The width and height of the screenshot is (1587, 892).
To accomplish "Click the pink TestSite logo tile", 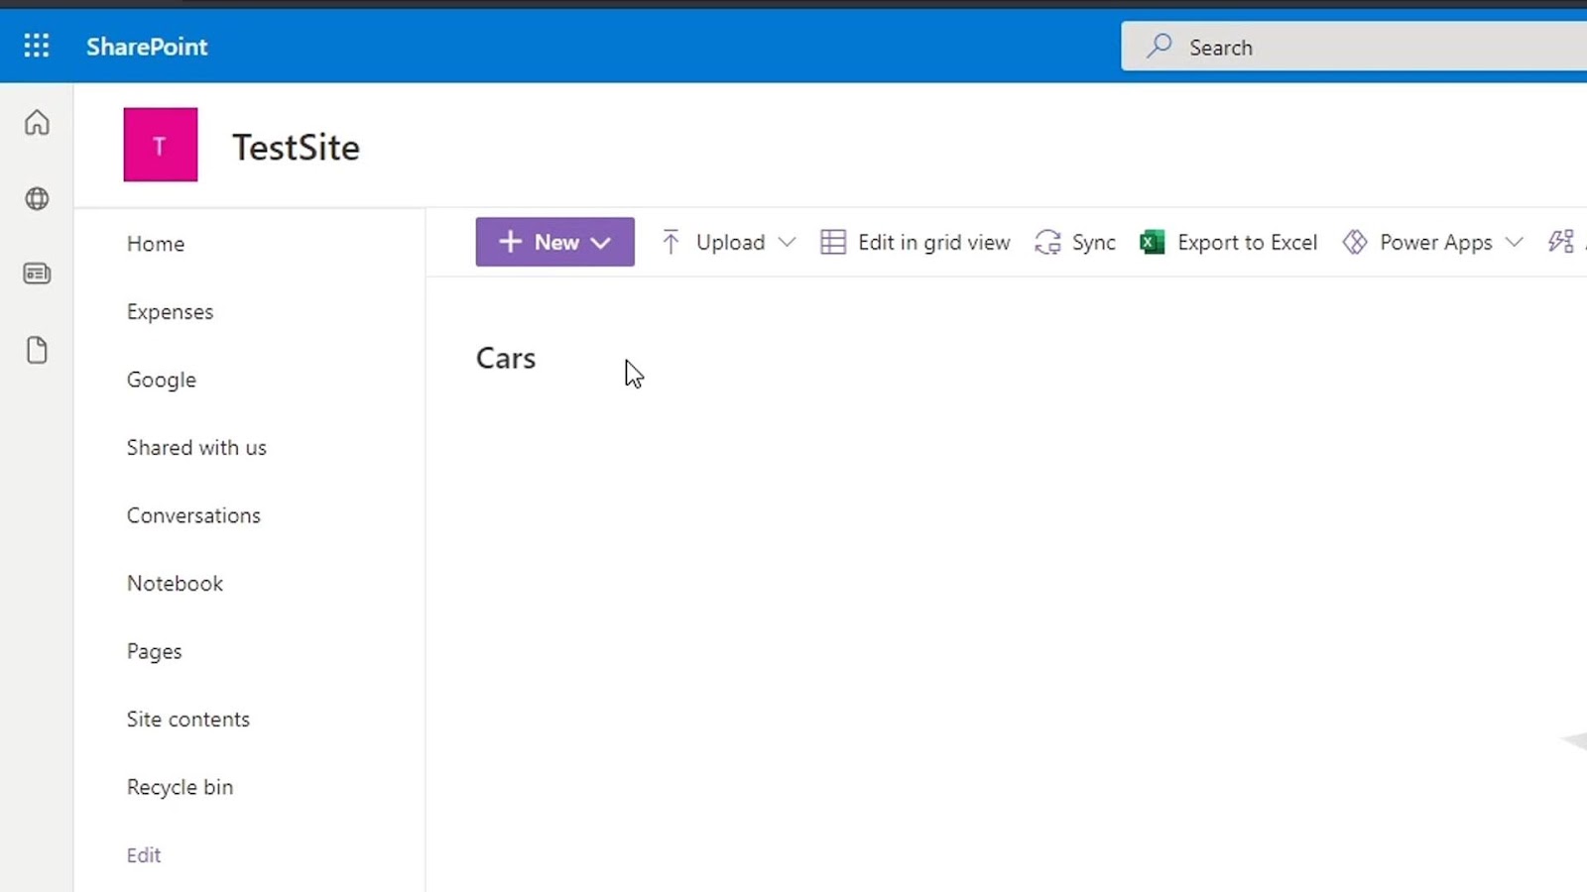I will [161, 145].
